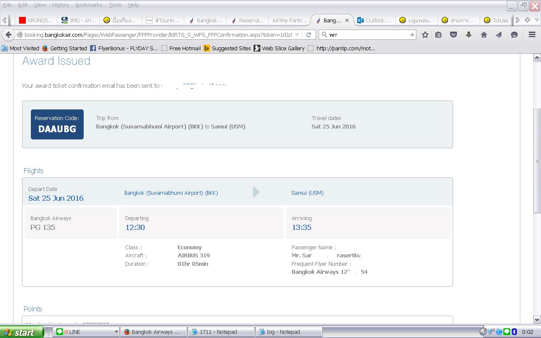The image size is (541, 338).
Task: Show hidden tray icons chevron
Action: [484, 332]
